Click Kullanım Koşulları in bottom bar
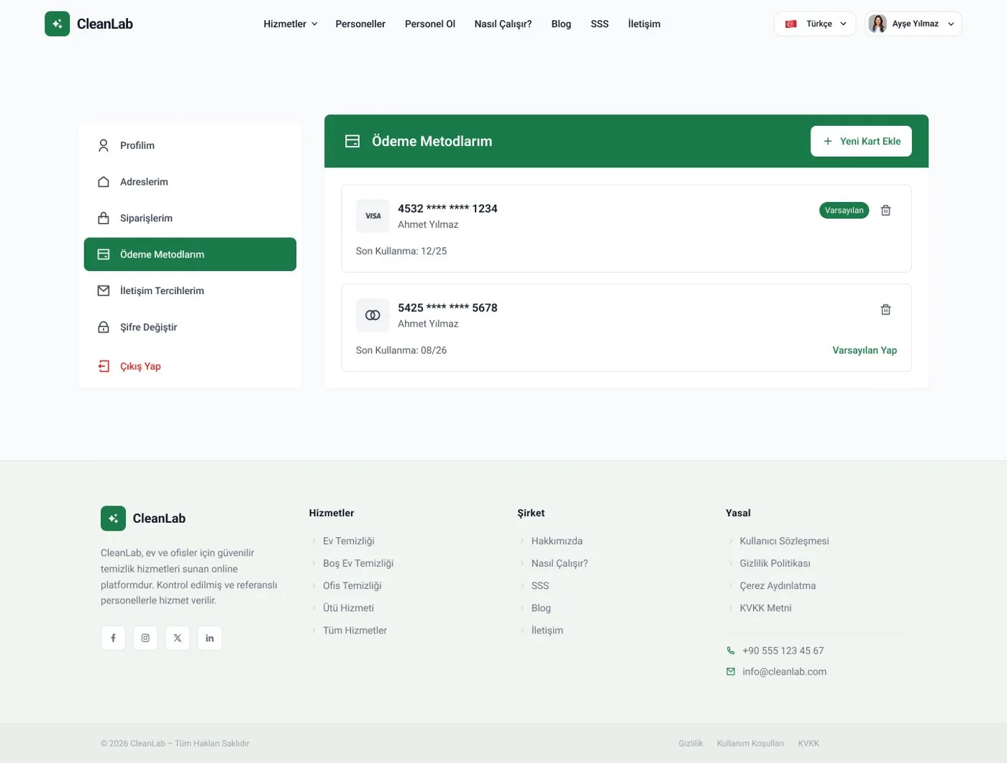Image resolution: width=1007 pixels, height=763 pixels. [x=750, y=744]
